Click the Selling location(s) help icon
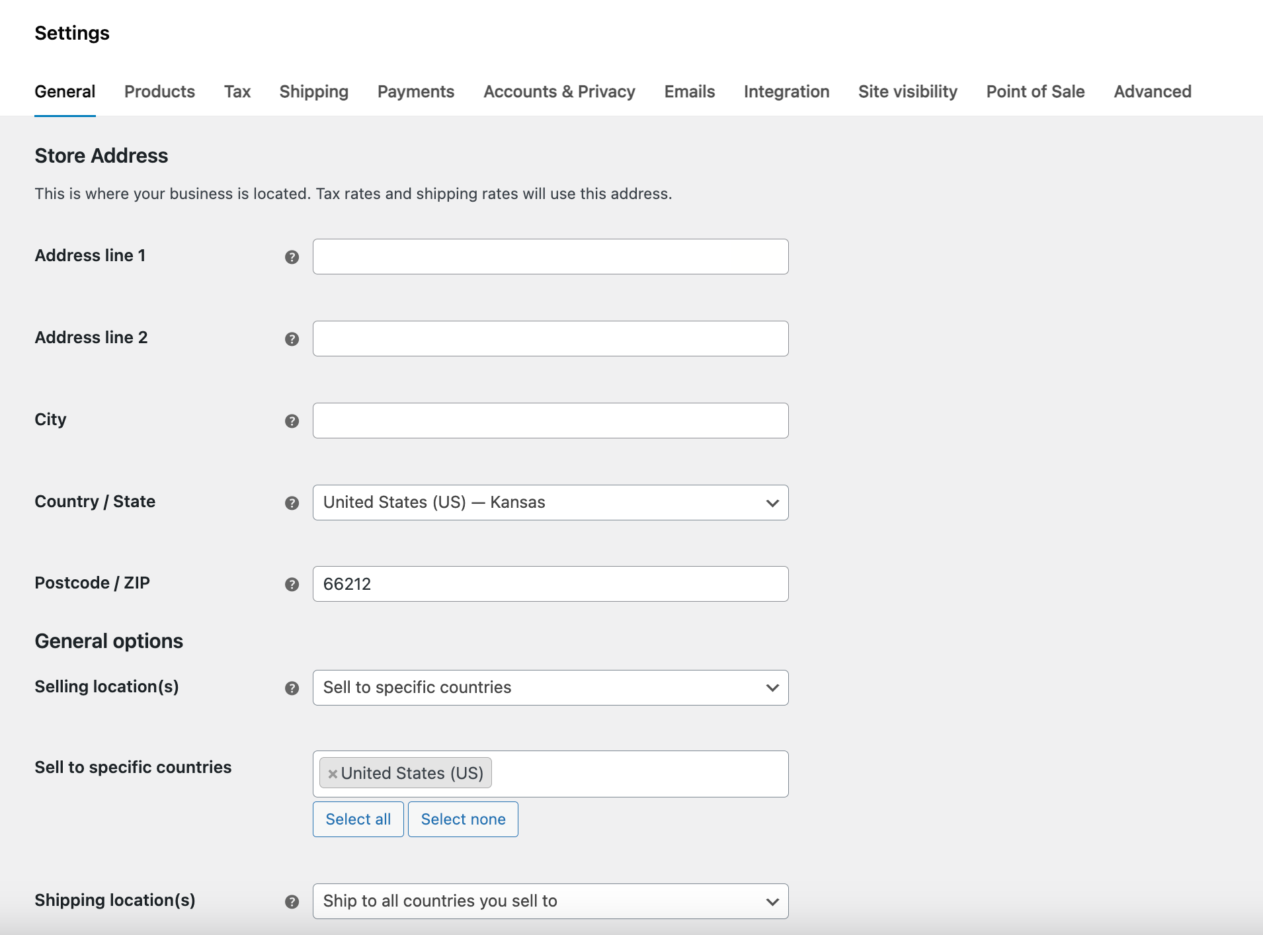 click(291, 688)
